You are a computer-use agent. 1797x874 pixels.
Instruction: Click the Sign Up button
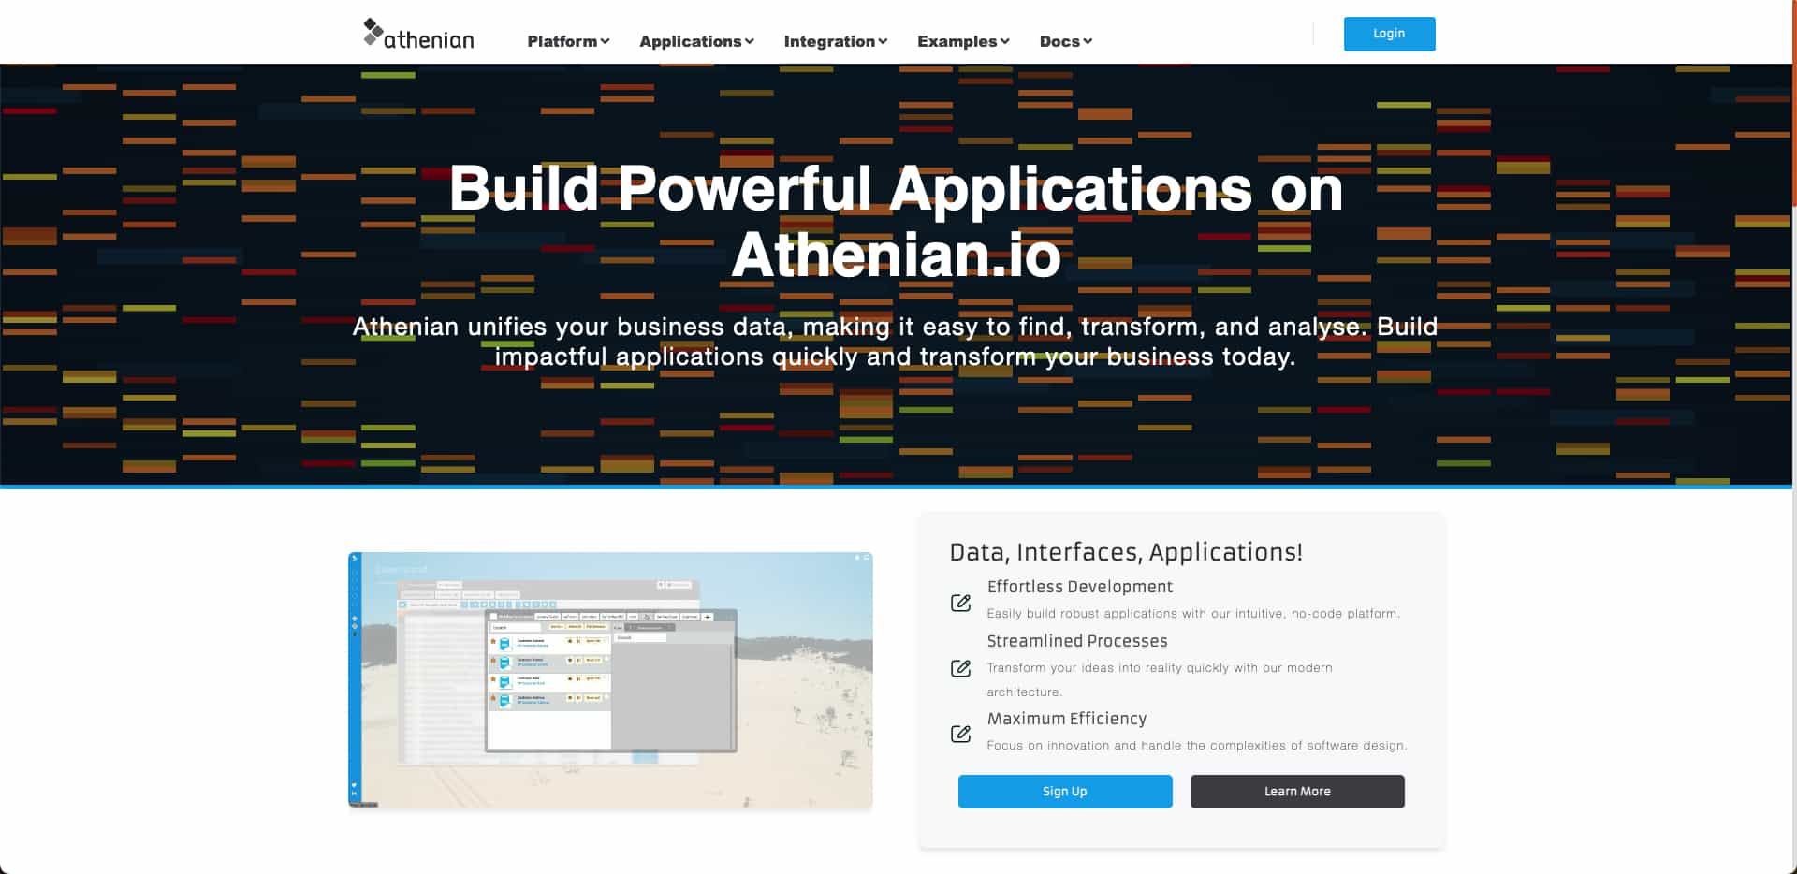(x=1064, y=791)
